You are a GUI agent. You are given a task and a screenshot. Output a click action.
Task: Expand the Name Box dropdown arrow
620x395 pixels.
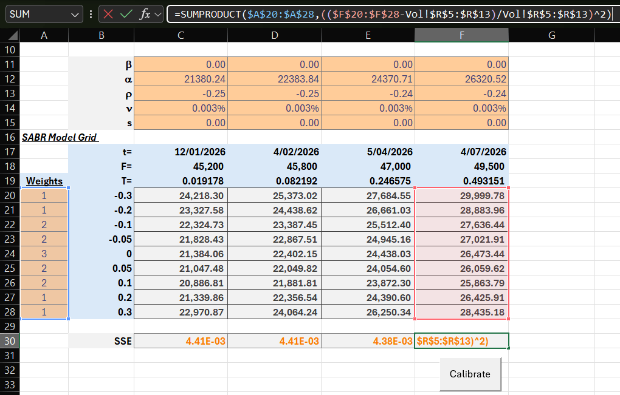(x=75, y=14)
